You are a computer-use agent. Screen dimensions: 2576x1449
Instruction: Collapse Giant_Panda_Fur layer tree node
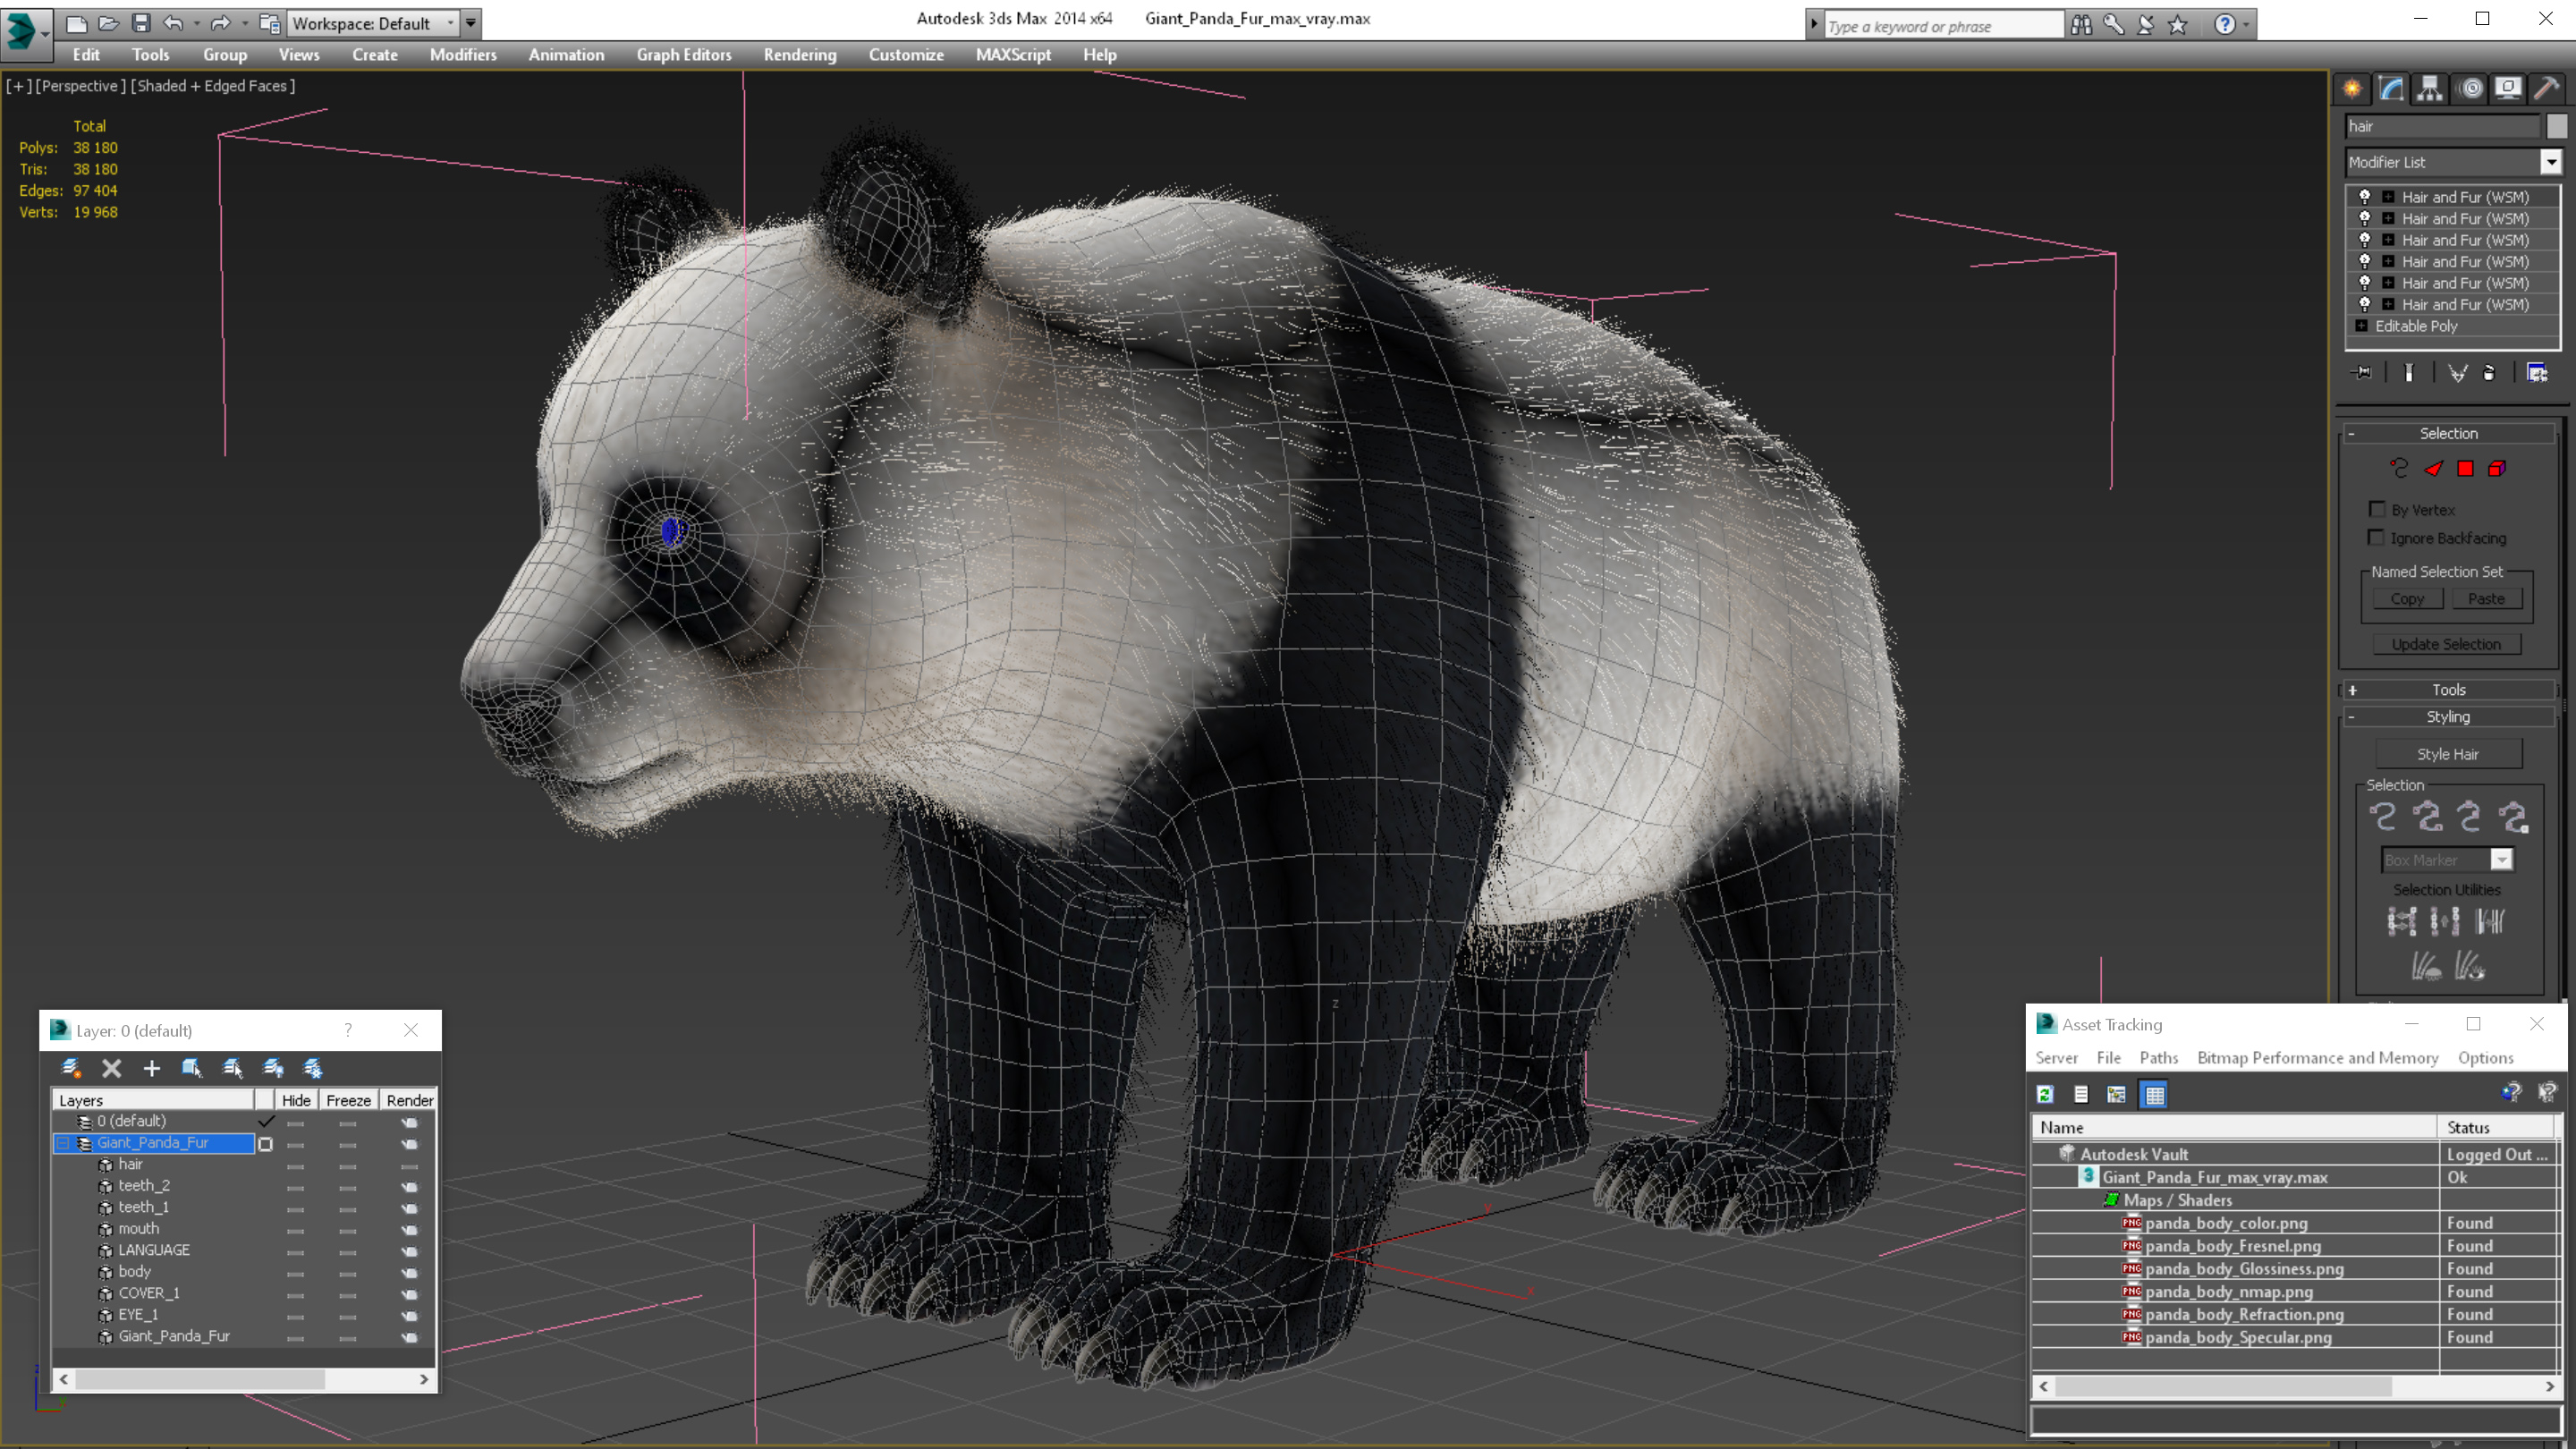pos(63,1143)
